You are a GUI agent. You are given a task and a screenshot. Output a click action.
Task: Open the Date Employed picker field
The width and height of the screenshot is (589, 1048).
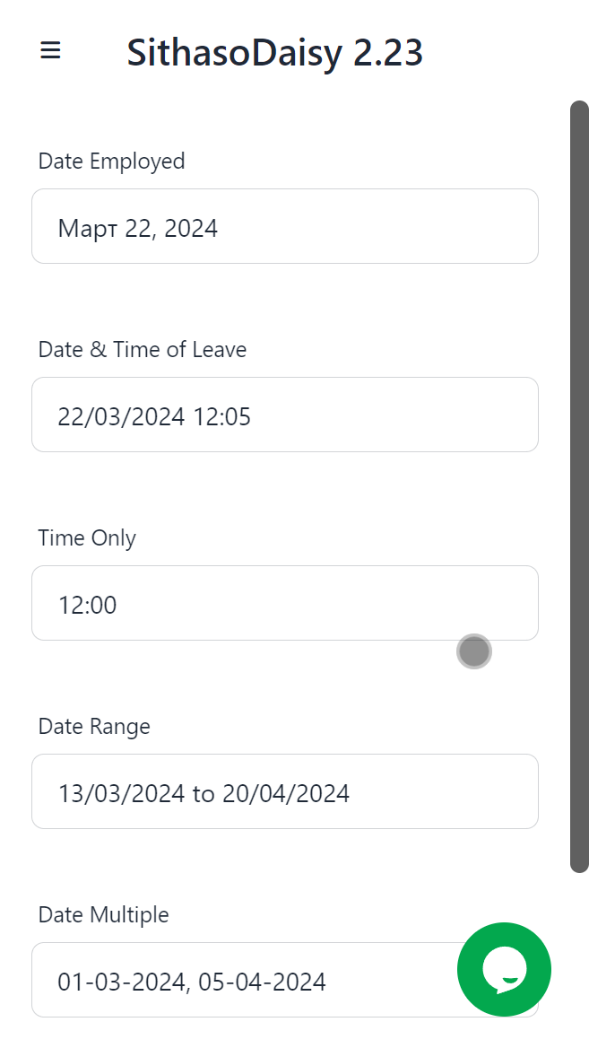tap(285, 226)
